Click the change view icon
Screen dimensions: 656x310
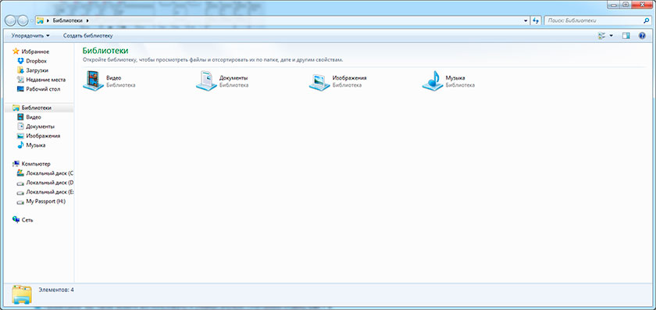602,36
